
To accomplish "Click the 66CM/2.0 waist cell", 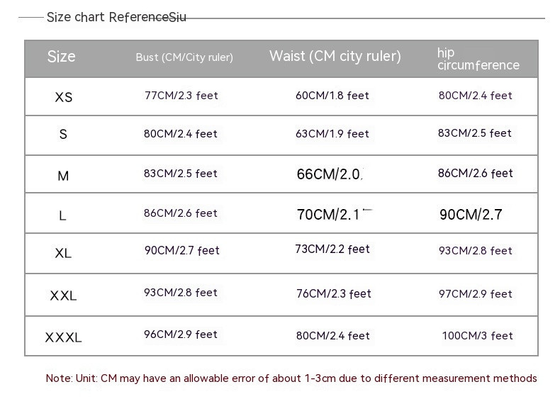I will [x=329, y=174].
